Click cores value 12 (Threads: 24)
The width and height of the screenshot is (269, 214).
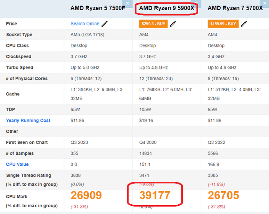156,78
